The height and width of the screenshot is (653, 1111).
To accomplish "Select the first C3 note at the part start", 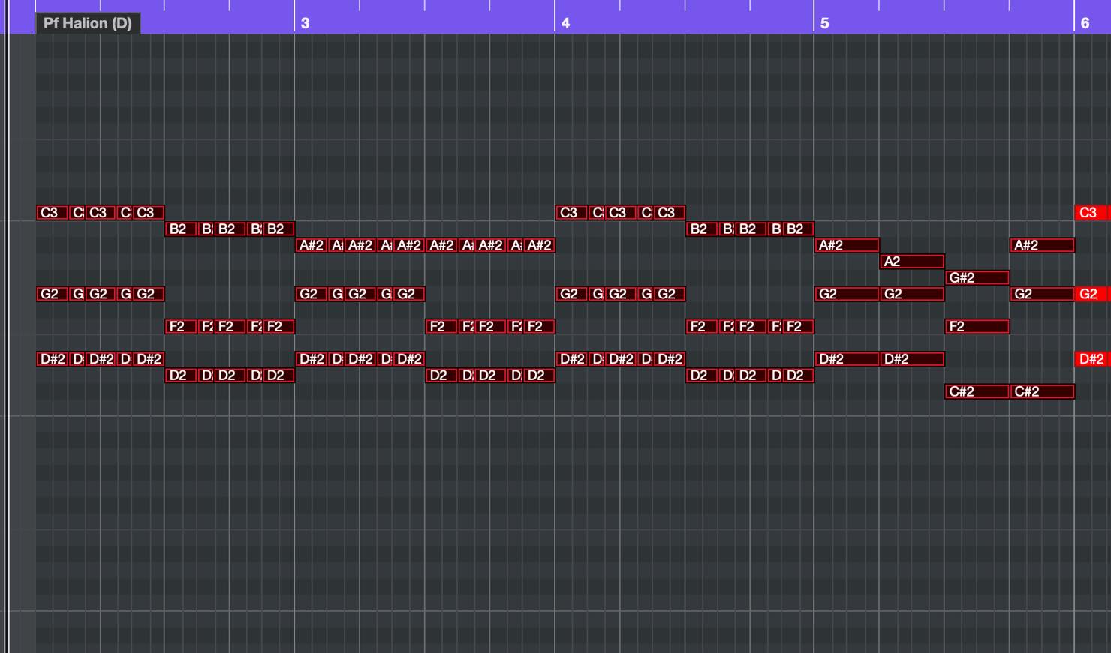I will point(52,213).
